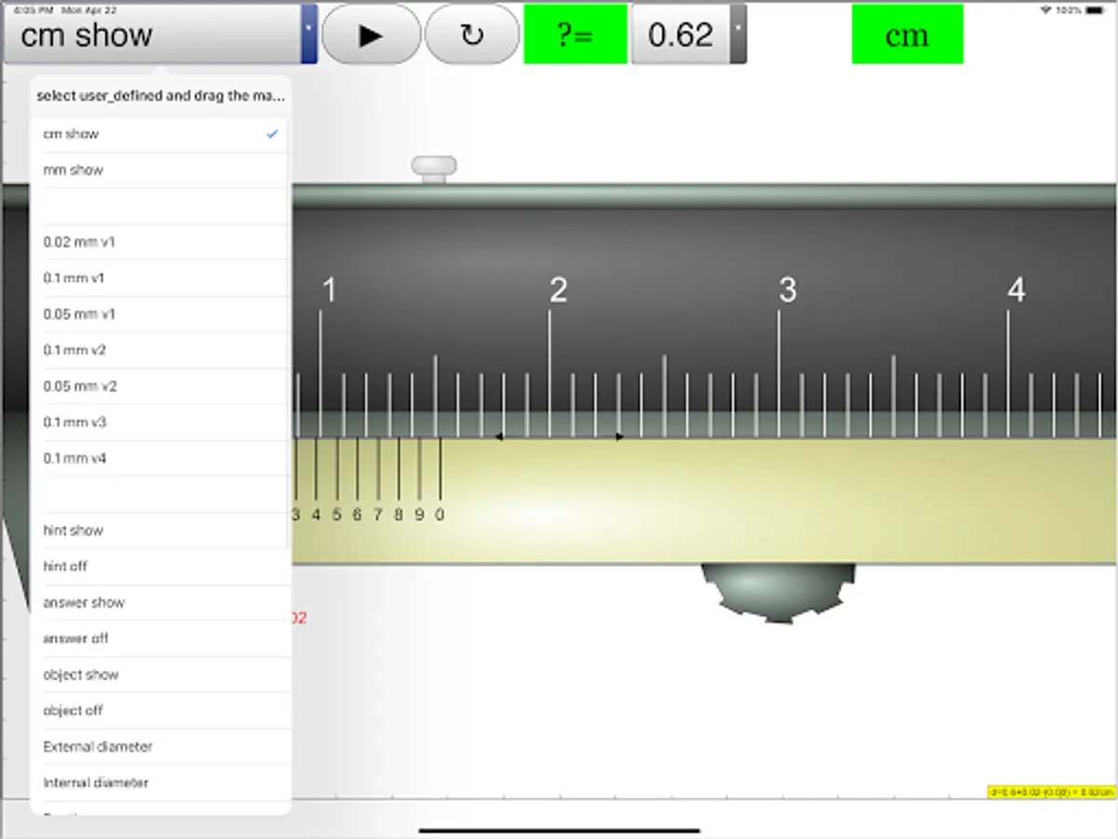Choose '0.1 mm v1' vernier option

click(x=160, y=279)
